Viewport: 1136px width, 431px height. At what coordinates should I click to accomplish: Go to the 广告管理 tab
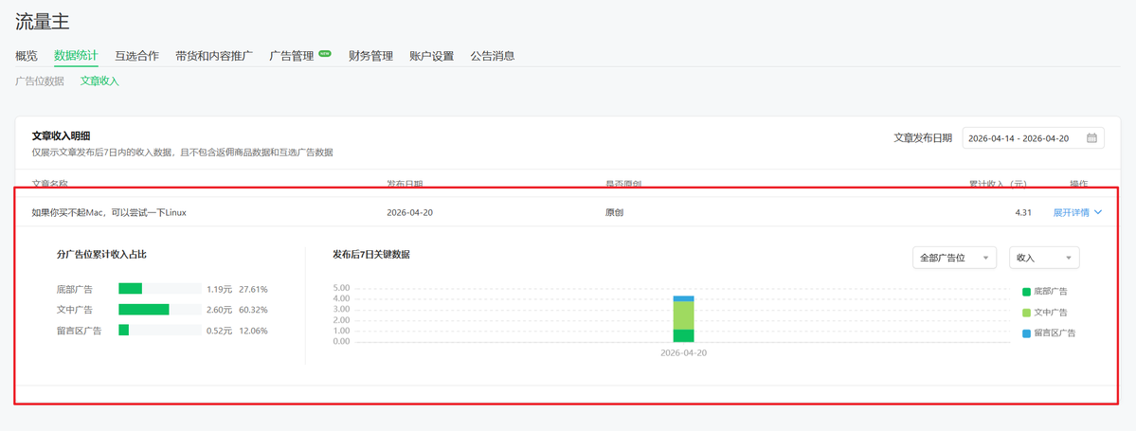tap(291, 56)
